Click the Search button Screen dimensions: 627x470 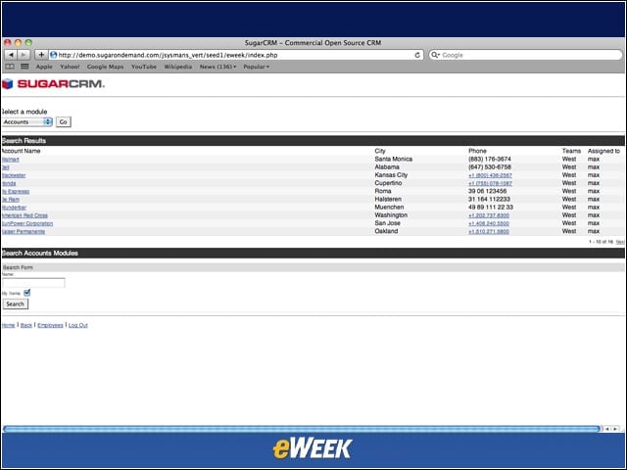pyautogui.click(x=16, y=304)
